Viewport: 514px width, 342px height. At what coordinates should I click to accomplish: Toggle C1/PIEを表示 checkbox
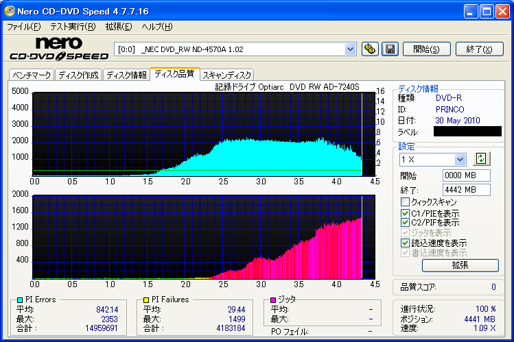[x=405, y=213]
